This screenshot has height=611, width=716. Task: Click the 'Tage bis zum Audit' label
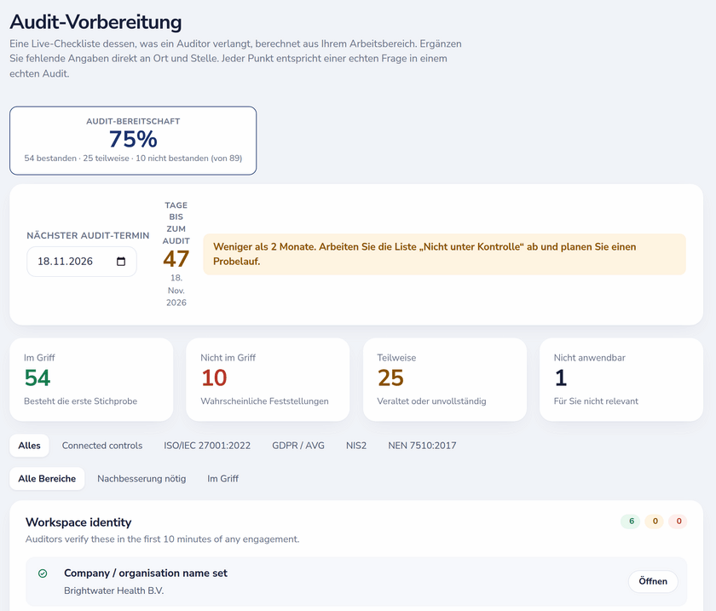point(176,223)
